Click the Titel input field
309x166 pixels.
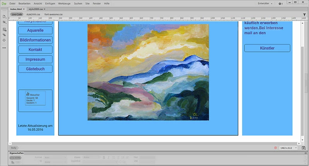click(148, 157)
